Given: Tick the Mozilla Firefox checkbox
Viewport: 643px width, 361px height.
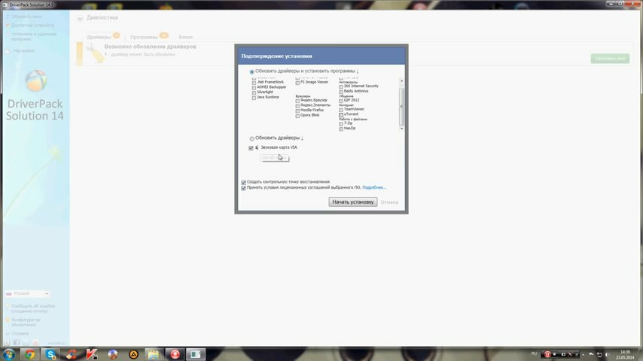Looking at the screenshot, I should tap(297, 111).
